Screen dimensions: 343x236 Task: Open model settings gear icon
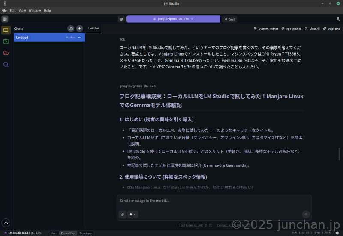pos(121,19)
